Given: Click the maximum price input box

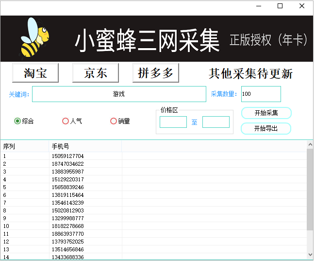Looking at the screenshot, I should pyautogui.click(x=216, y=122).
